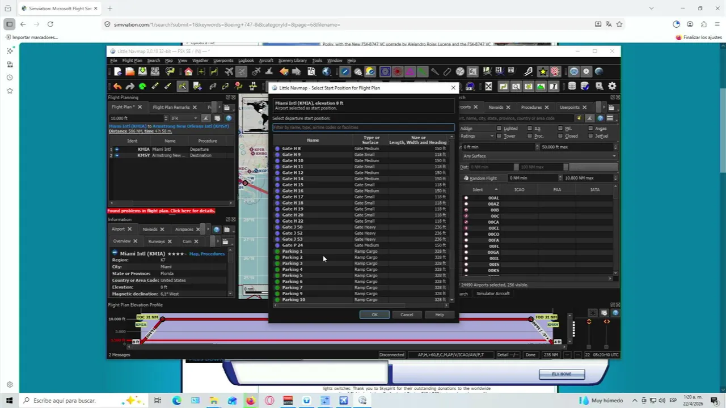Toggle the Lighted checkbox in Search
Viewport: 726px width, 408px height.
(499, 129)
